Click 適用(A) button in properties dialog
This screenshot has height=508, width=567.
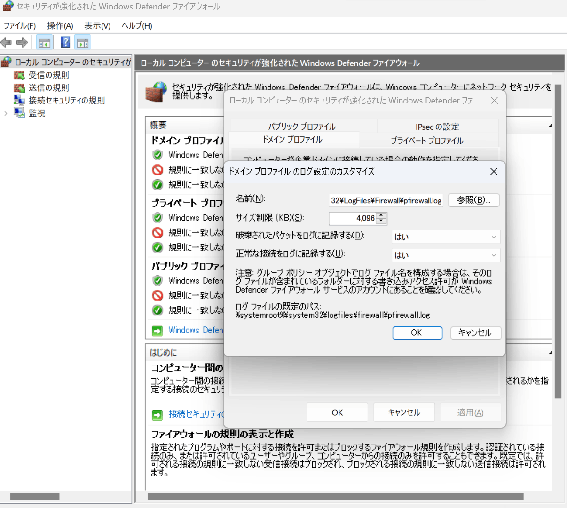pos(470,413)
